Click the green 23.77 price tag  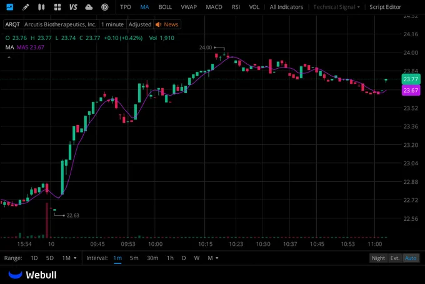(411, 79)
